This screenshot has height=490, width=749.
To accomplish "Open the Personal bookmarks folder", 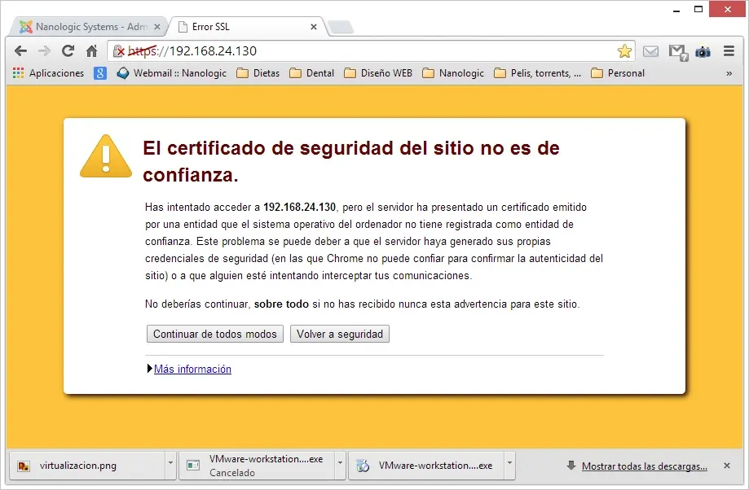I will (x=618, y=73).
